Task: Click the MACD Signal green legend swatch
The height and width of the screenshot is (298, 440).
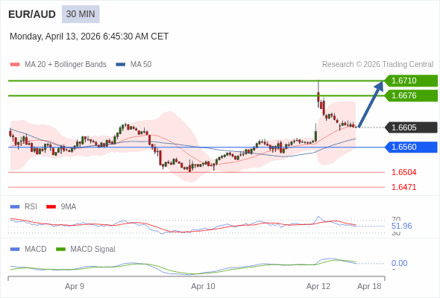Action: pos(60,250)
